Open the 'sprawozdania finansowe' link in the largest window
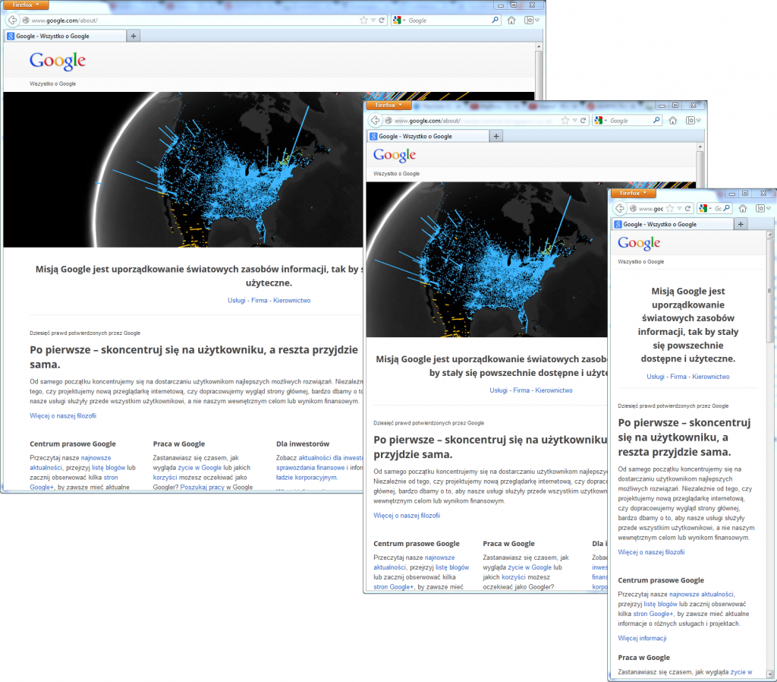The image size is (777, 682). click(310, 468)
